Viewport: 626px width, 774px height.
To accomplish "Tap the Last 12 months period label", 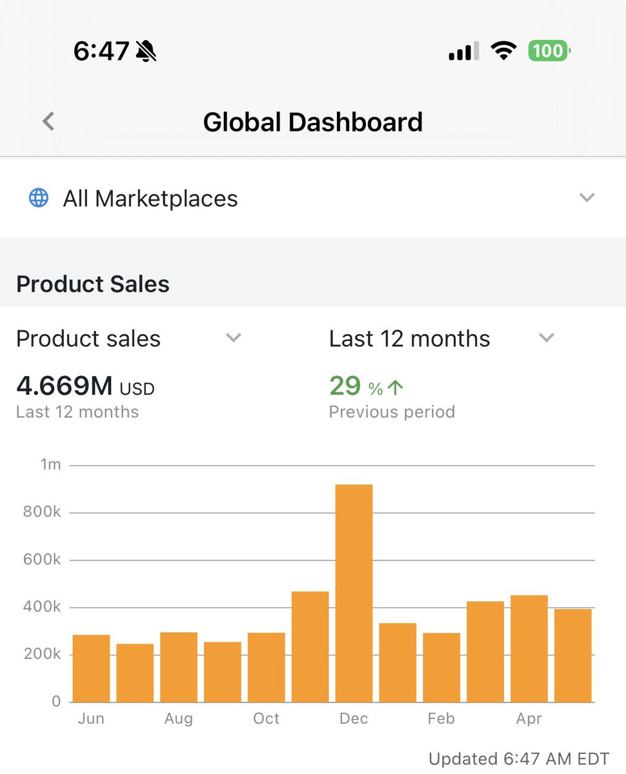I will [410, 339].
